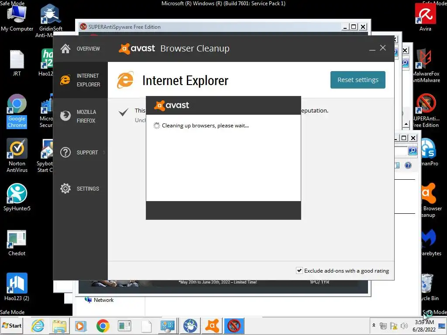447x335 pixels.
Task: Launch Internet Explorer from taskbar
Action: coord(38,325)
